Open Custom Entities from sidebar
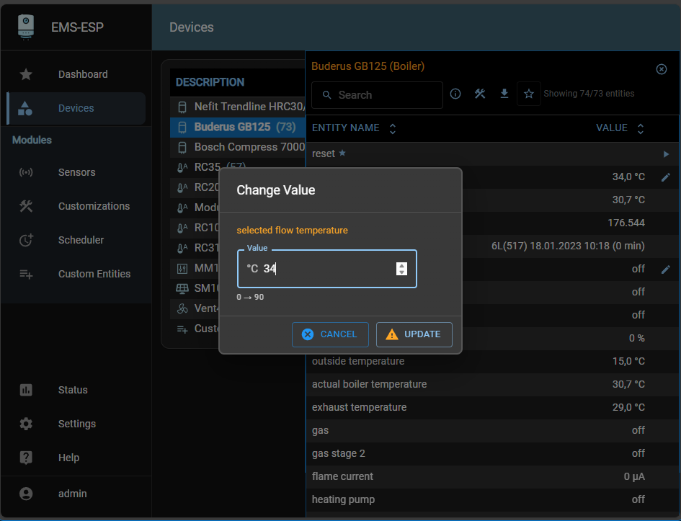Screen dimensions: 681x521 94,274
